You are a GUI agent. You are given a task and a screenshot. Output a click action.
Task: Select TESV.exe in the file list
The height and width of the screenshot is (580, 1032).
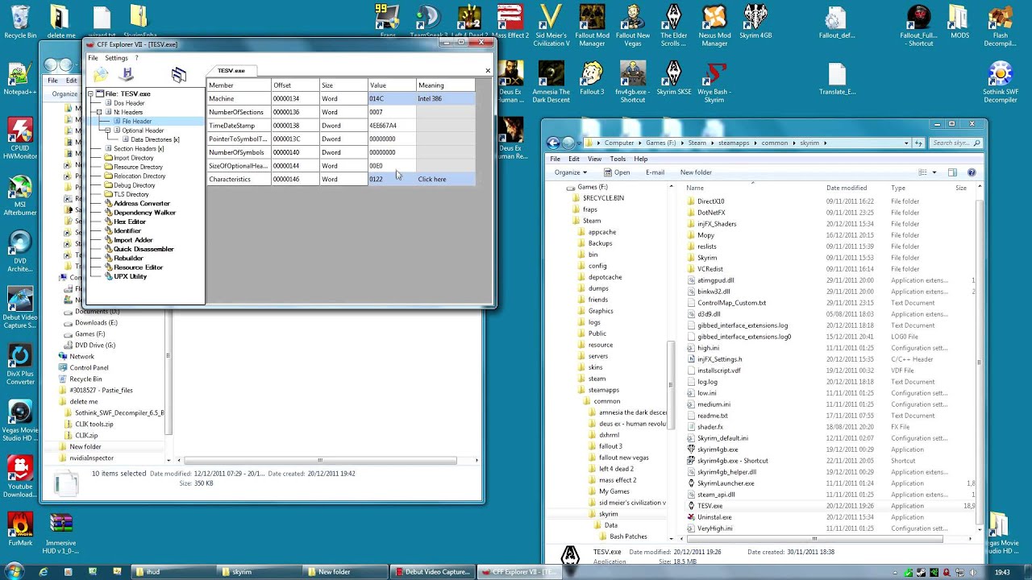pos(709,506)
